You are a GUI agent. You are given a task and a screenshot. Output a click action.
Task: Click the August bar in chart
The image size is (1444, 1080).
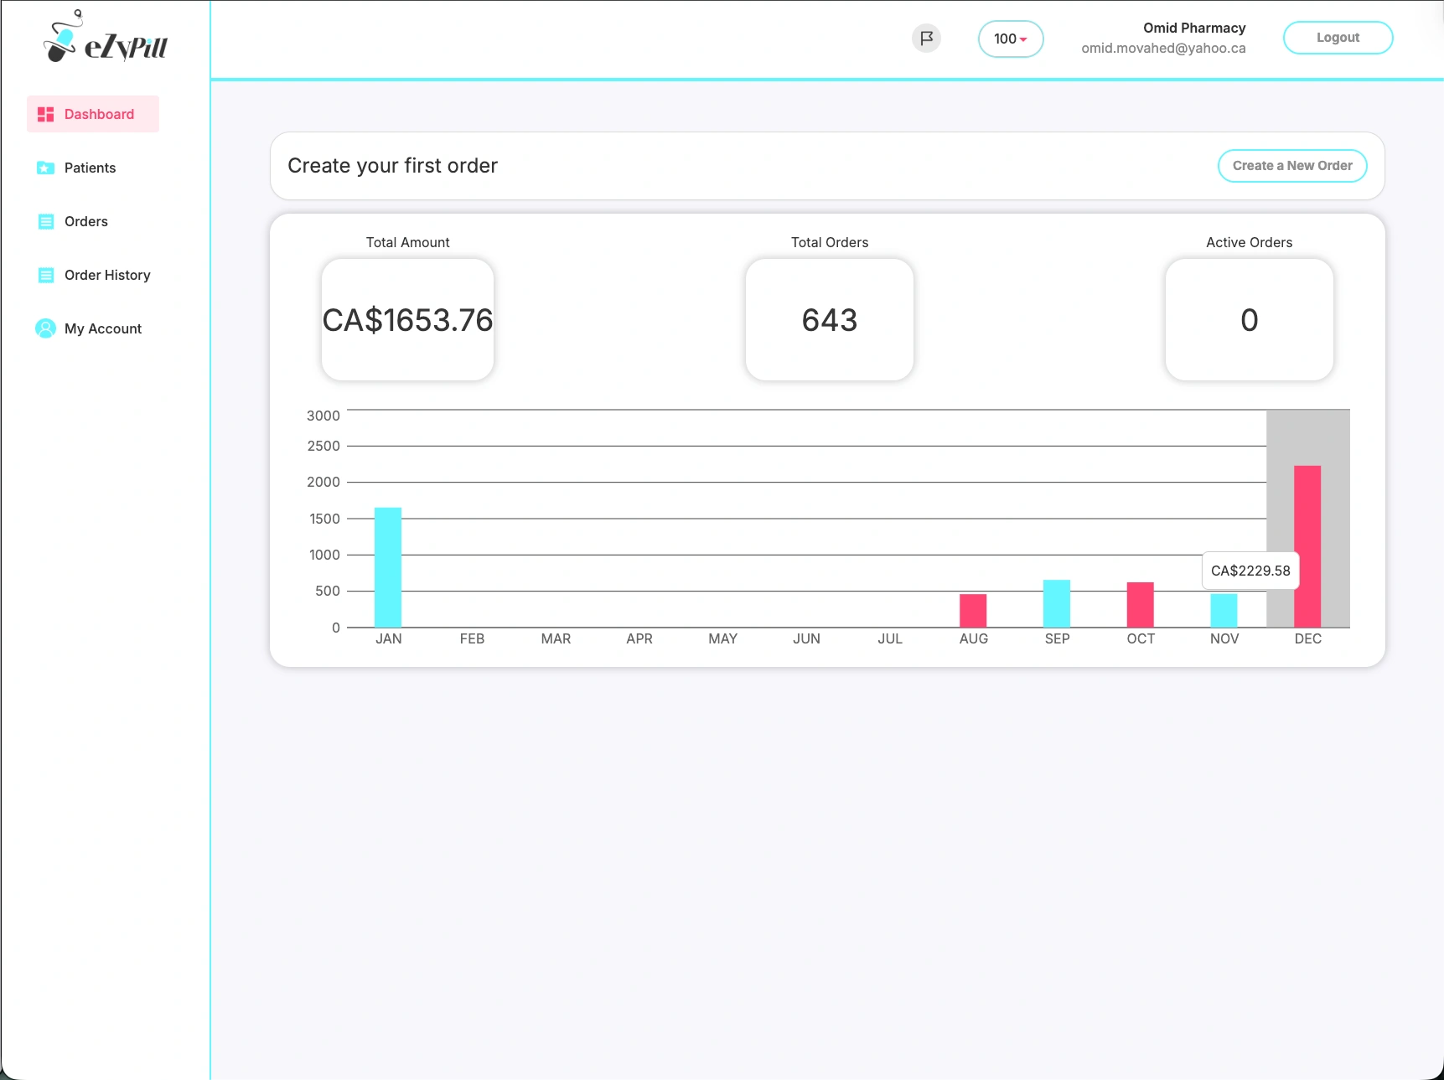click(973, 611)
